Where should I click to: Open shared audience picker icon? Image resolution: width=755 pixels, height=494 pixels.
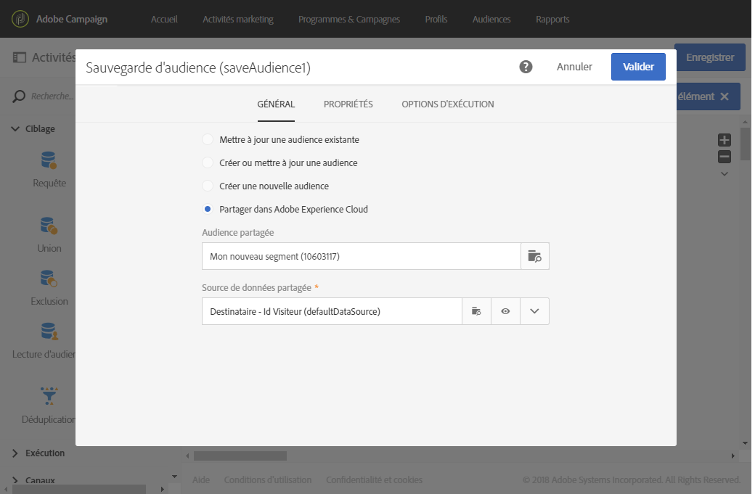[535, 256]
